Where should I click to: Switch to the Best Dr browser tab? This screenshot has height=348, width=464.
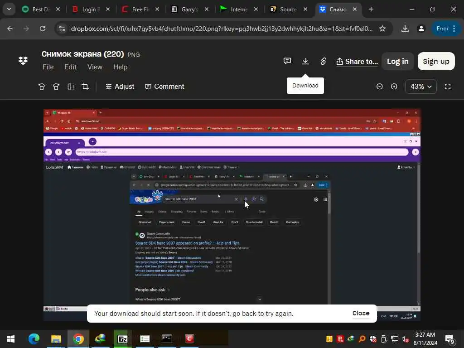coord(40,9)
